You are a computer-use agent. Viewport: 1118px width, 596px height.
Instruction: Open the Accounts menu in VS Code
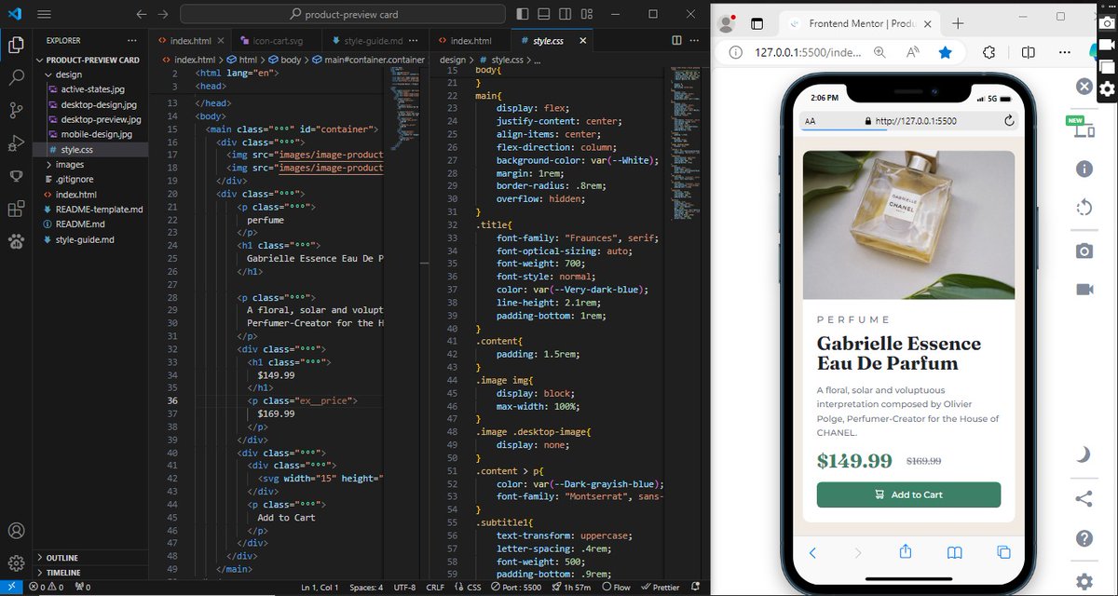point(15,532)
